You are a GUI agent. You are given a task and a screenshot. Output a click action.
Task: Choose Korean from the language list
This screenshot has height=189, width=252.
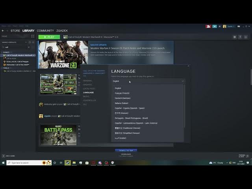point(148,113)
